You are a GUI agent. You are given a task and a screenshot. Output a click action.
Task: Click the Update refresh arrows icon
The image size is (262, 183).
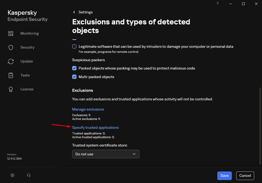(11, 61)
